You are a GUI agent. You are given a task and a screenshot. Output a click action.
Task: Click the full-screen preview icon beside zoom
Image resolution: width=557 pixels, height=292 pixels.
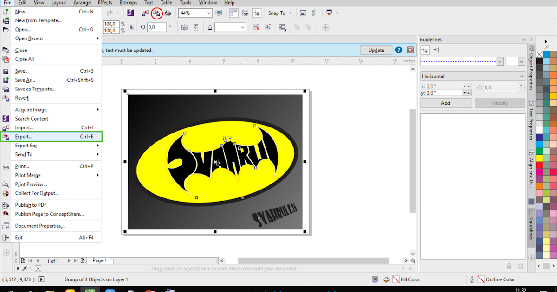coord(219,13)
